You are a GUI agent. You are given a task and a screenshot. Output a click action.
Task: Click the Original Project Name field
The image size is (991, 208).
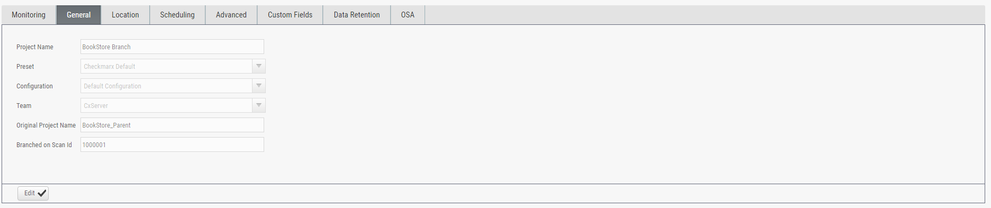172,125
